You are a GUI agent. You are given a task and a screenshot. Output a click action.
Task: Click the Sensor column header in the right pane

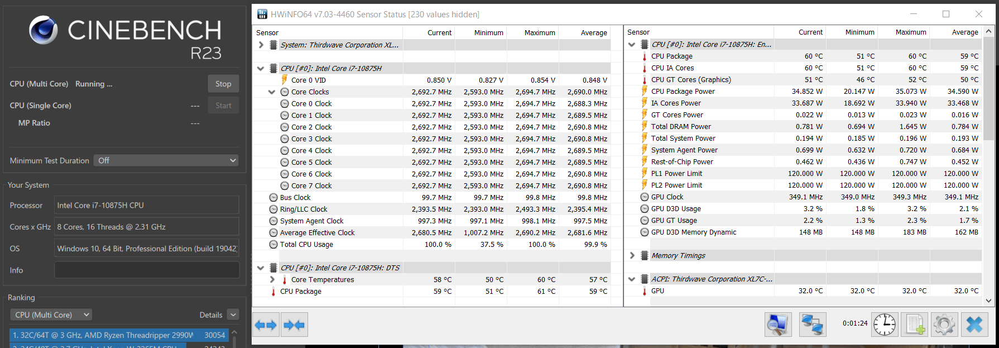click(x=638, y=32)
